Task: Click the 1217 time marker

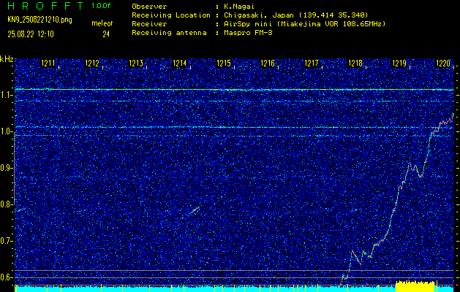Action: (312, 63)
